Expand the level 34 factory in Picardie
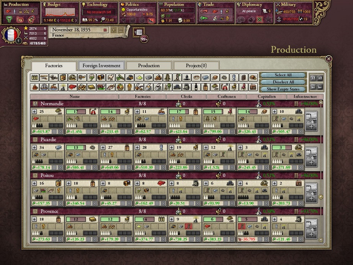This screenshot has width=353, height=265. 34,148
